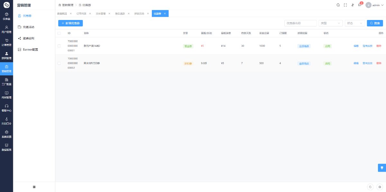
Task: Close the 拼团活动 tab
Action: point(148,14)
